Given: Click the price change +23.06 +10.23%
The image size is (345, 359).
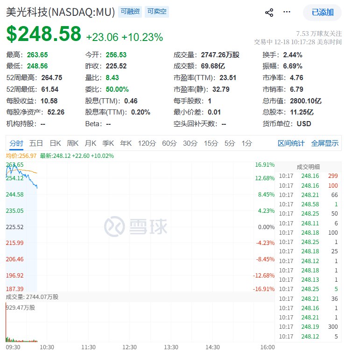Looking at the screenshot, I should point(124,37).
